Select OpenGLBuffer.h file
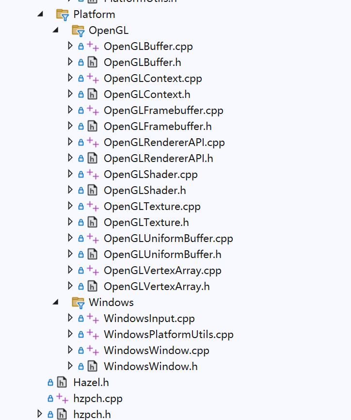This screenshot has height=420, width=351. [x=143, y=62]
